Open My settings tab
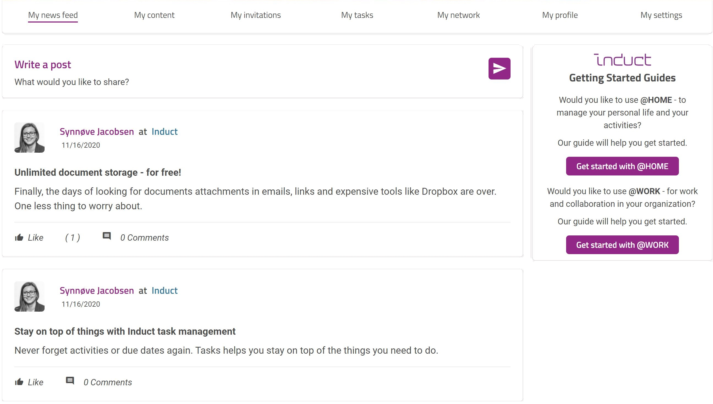This screenshot has width=713, height=404. pos(661,15)
